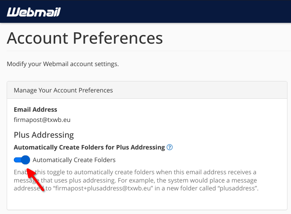Click blank area below the description paragraph
This screenshot has height=214, width=291.
tap(146, 202)
